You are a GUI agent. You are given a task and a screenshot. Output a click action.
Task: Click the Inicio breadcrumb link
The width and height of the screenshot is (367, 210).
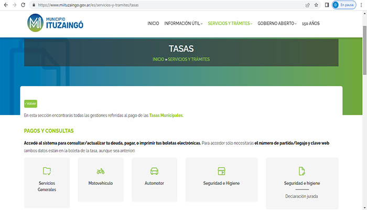pos(158,59)
